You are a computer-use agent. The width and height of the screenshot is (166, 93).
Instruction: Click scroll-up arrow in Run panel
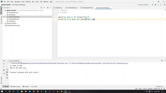pos(7,64)
